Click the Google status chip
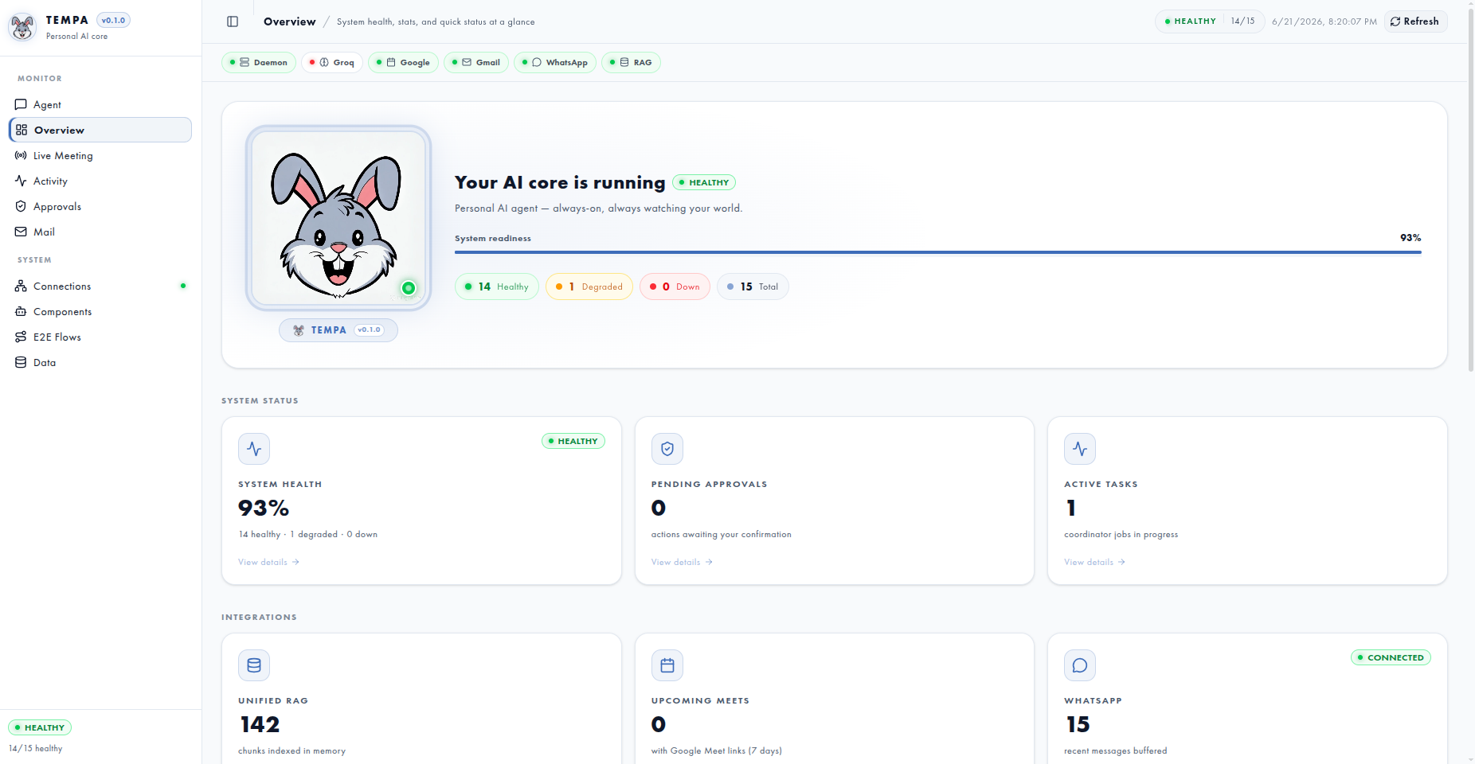 coord(403,62)
